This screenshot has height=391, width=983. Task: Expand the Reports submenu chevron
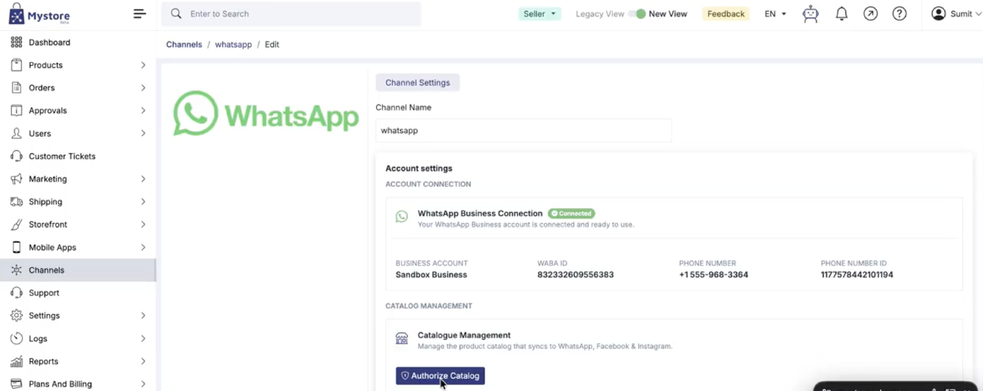(143, 361)
